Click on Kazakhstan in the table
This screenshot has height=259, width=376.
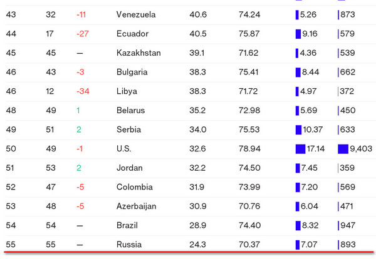point(138,53)
